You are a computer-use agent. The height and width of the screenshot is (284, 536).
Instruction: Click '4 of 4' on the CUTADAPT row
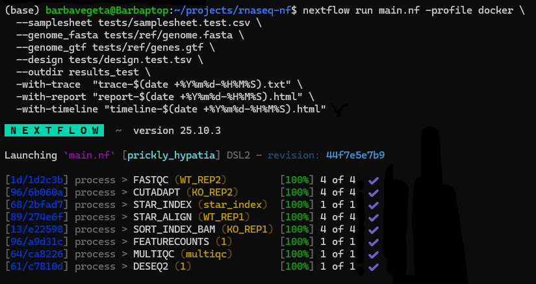click(x=338, y=192)
